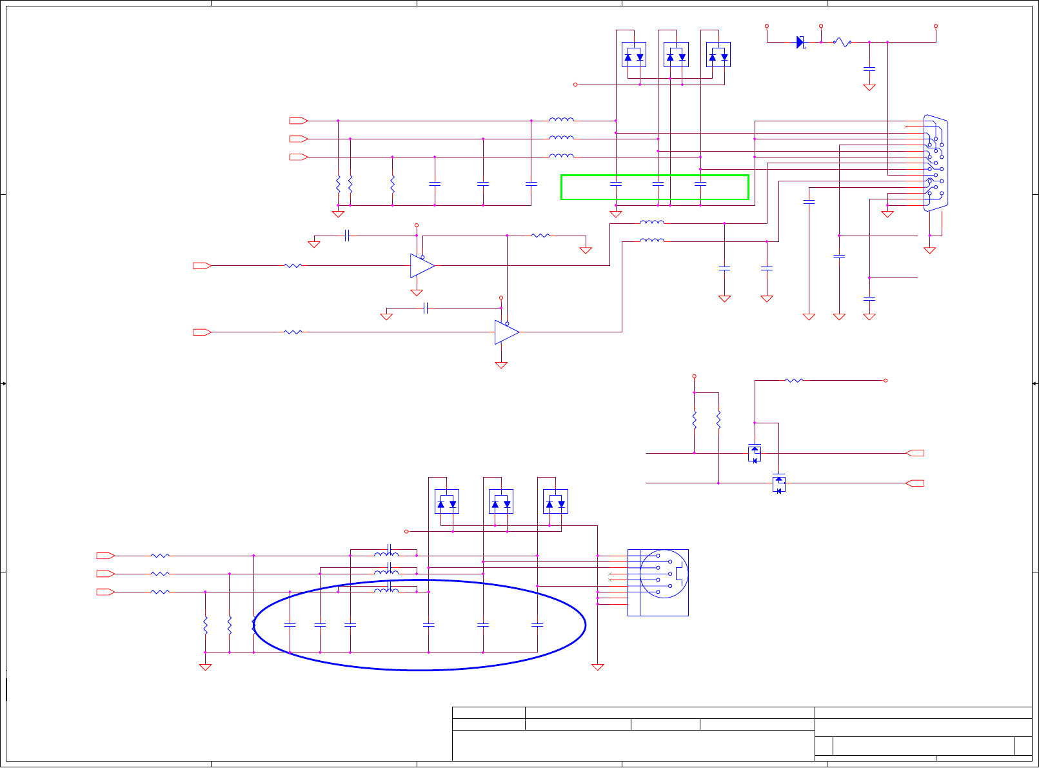Select leftmost dual-diode package near the mini-DIN connector

click(x=447, y=501)
